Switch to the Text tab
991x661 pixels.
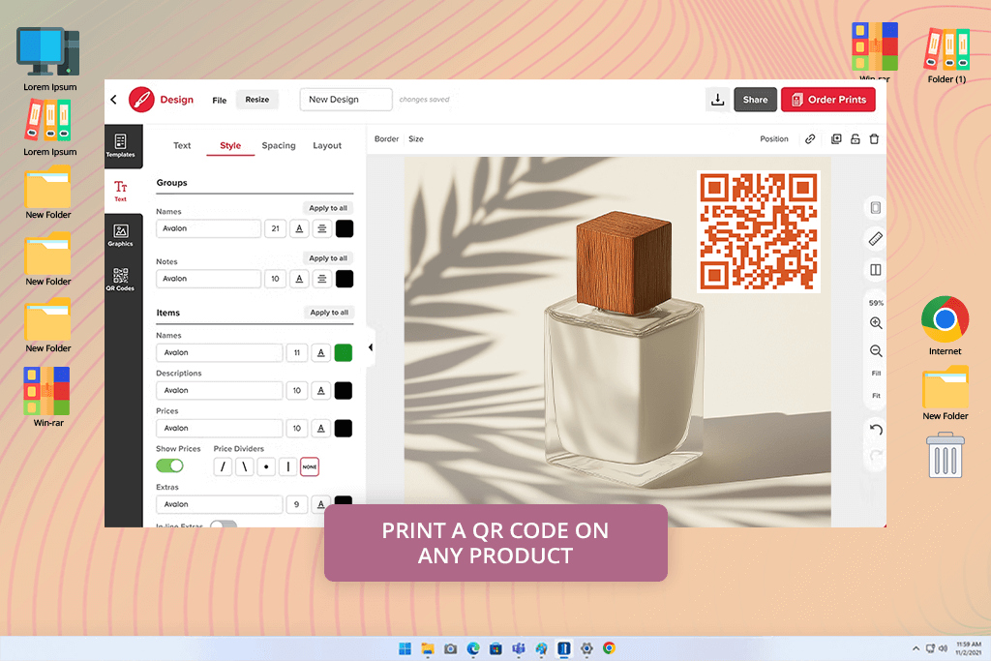point(182,145)
